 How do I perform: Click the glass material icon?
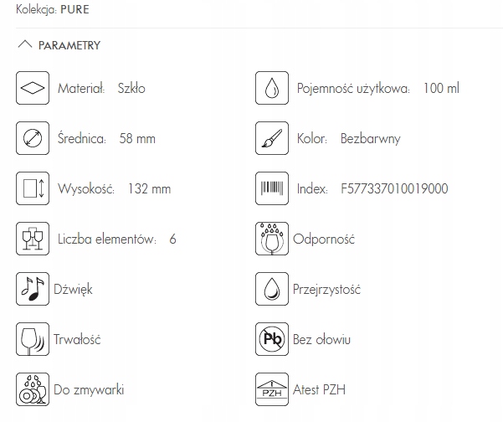[x=32, y=88]
